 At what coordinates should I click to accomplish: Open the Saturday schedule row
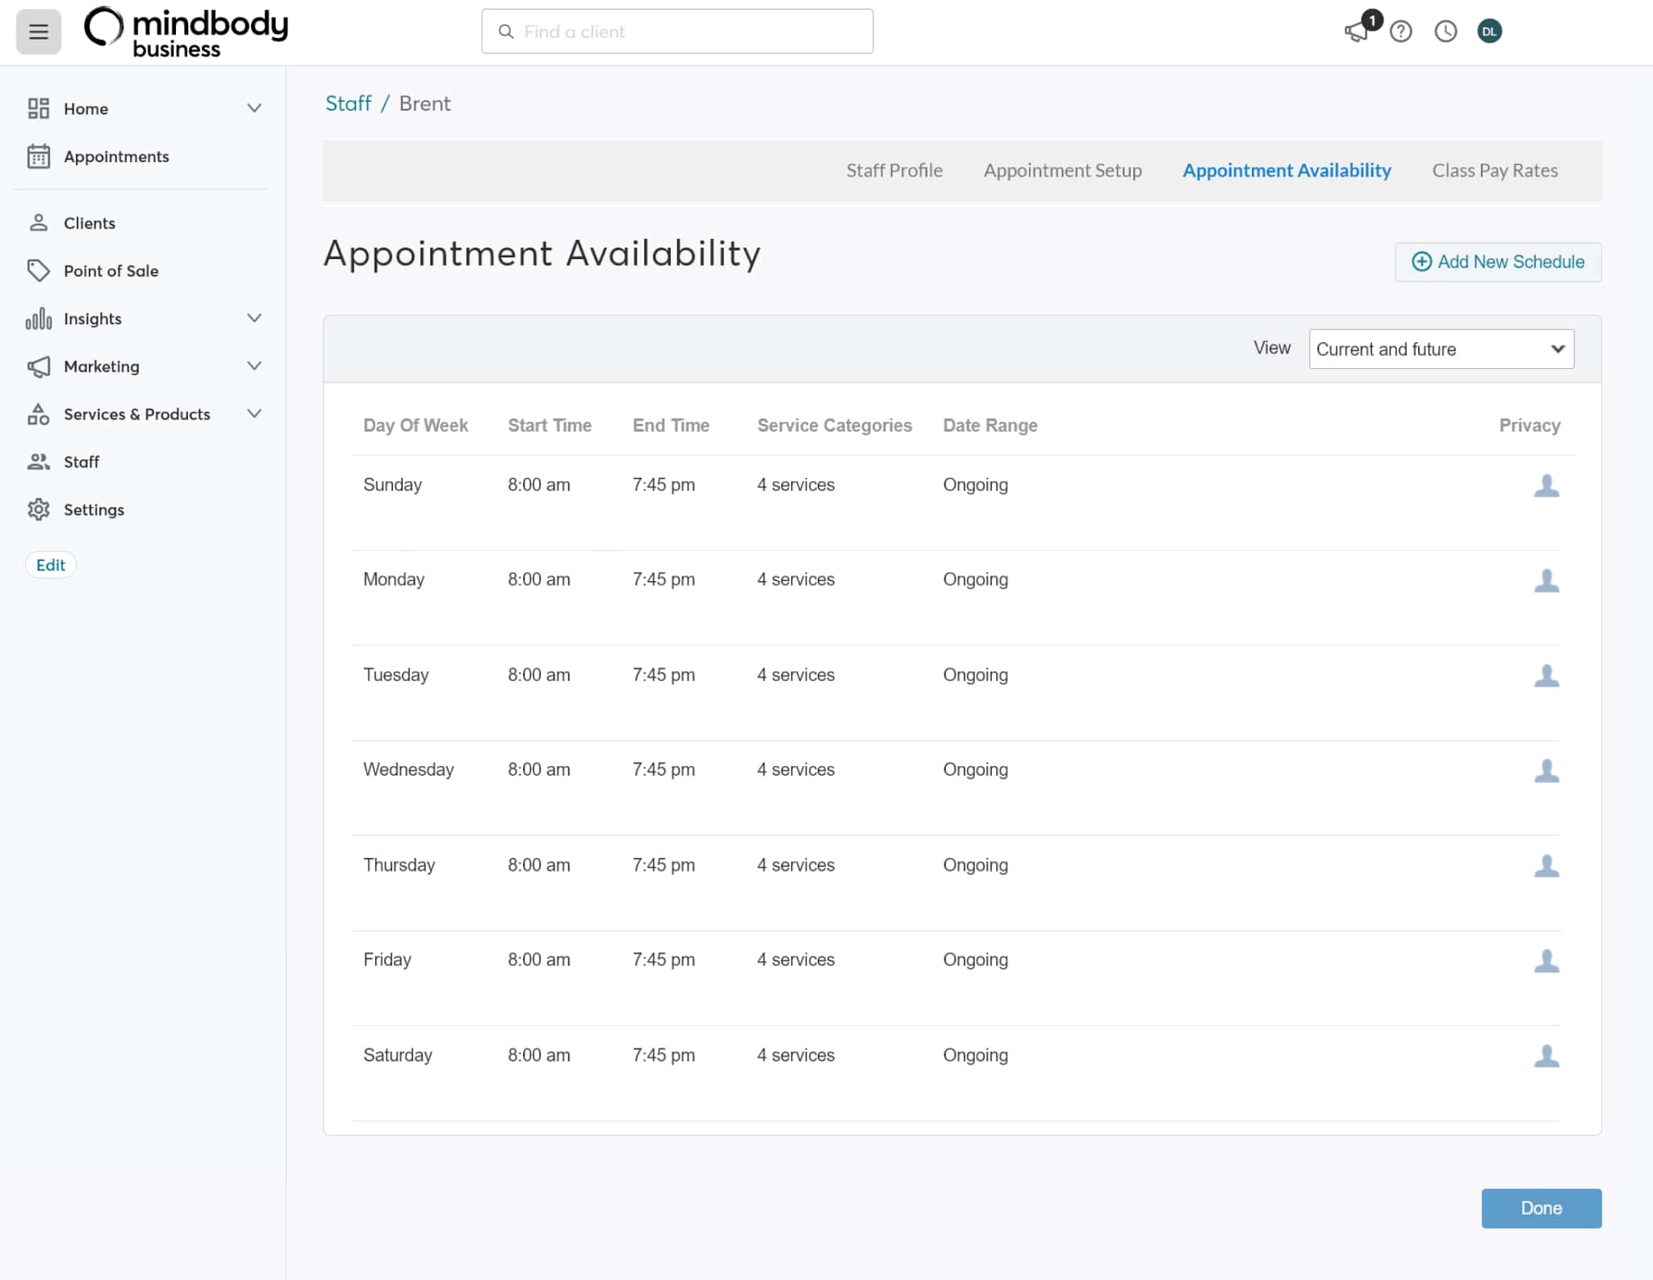pos(956,1073)
